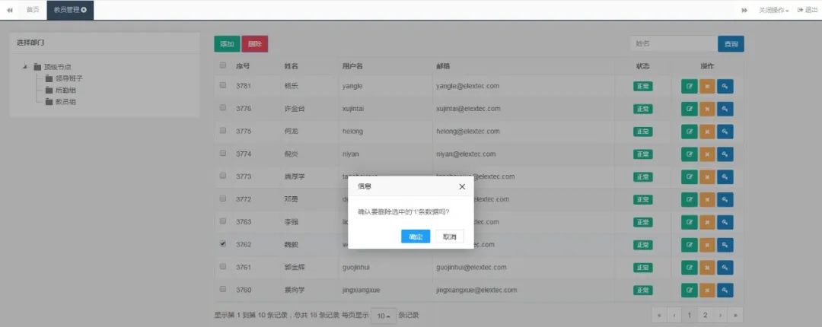822x327 pixels.
Task: Close the 信息 dialog with the X icon
Action: point(462,186)
